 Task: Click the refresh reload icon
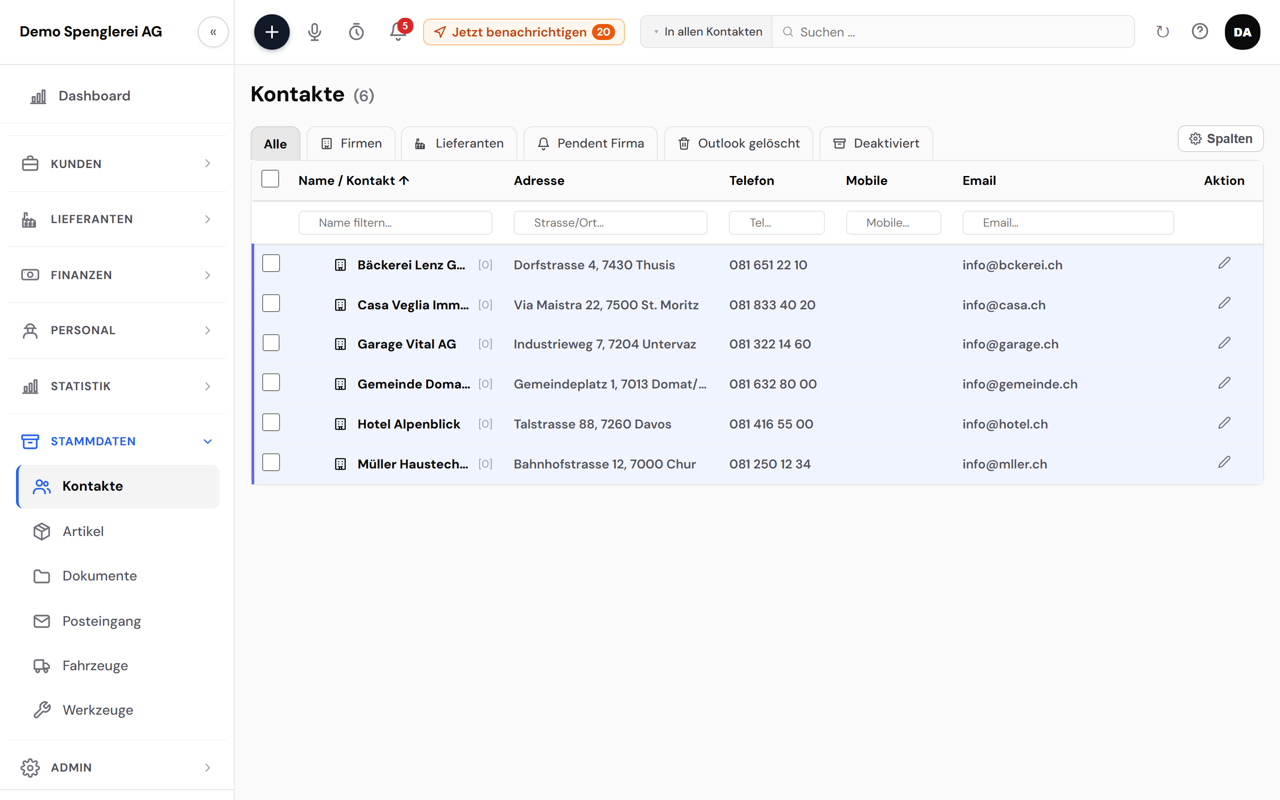click(x=1162, y=32)
